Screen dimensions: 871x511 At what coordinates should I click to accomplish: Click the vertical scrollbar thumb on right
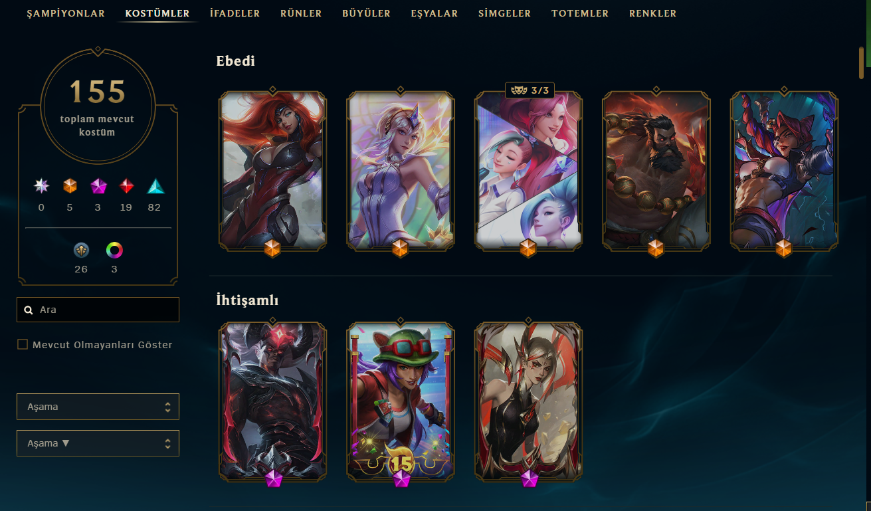(x=861, y=63)
